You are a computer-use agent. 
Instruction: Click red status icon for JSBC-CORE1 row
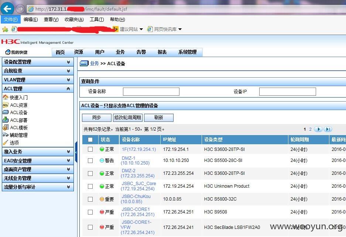(102, 212)
